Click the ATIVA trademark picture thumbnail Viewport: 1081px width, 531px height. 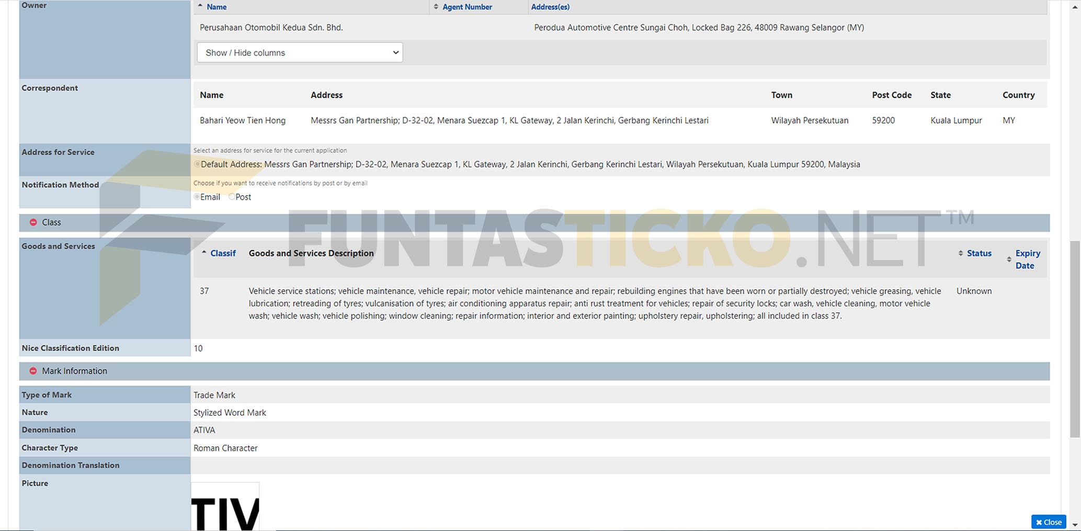[225, 506]
